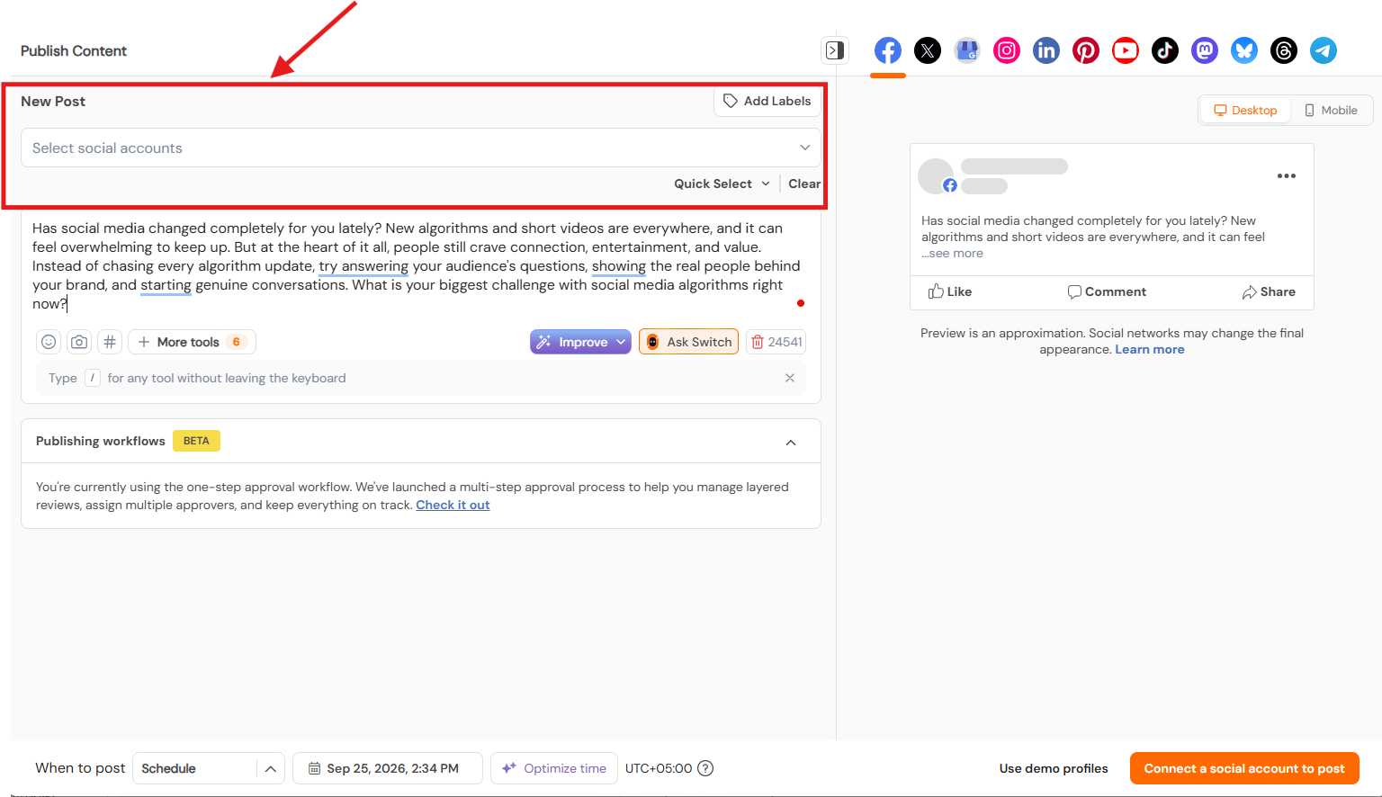Show timezone help next to UTC+05:00

click(705, 768)
